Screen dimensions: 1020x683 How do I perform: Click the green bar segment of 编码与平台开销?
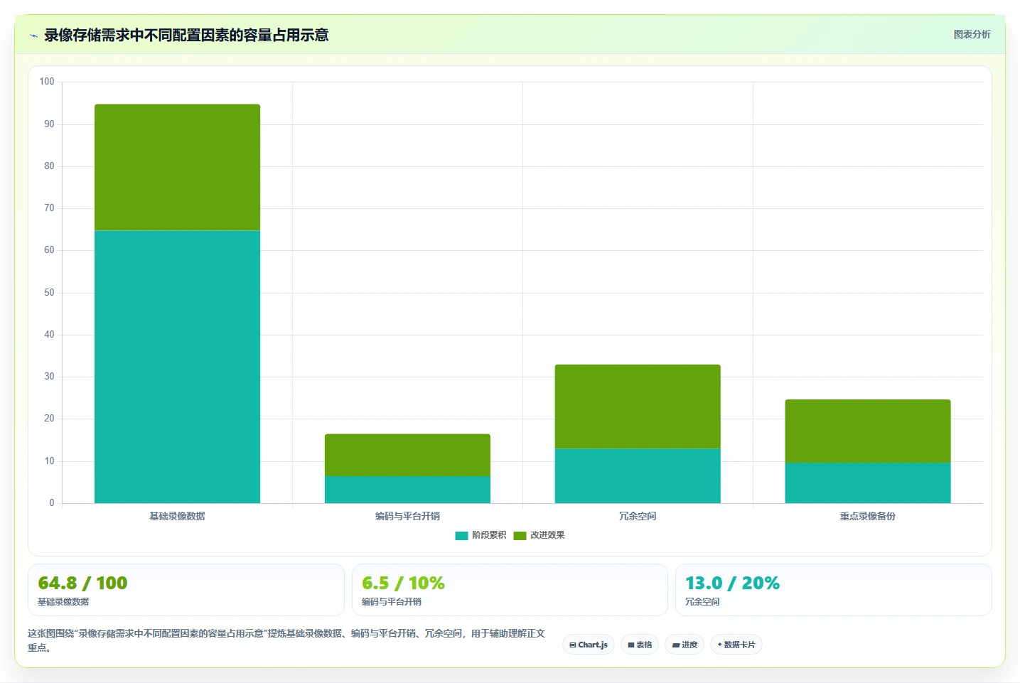tap(407, 455)
